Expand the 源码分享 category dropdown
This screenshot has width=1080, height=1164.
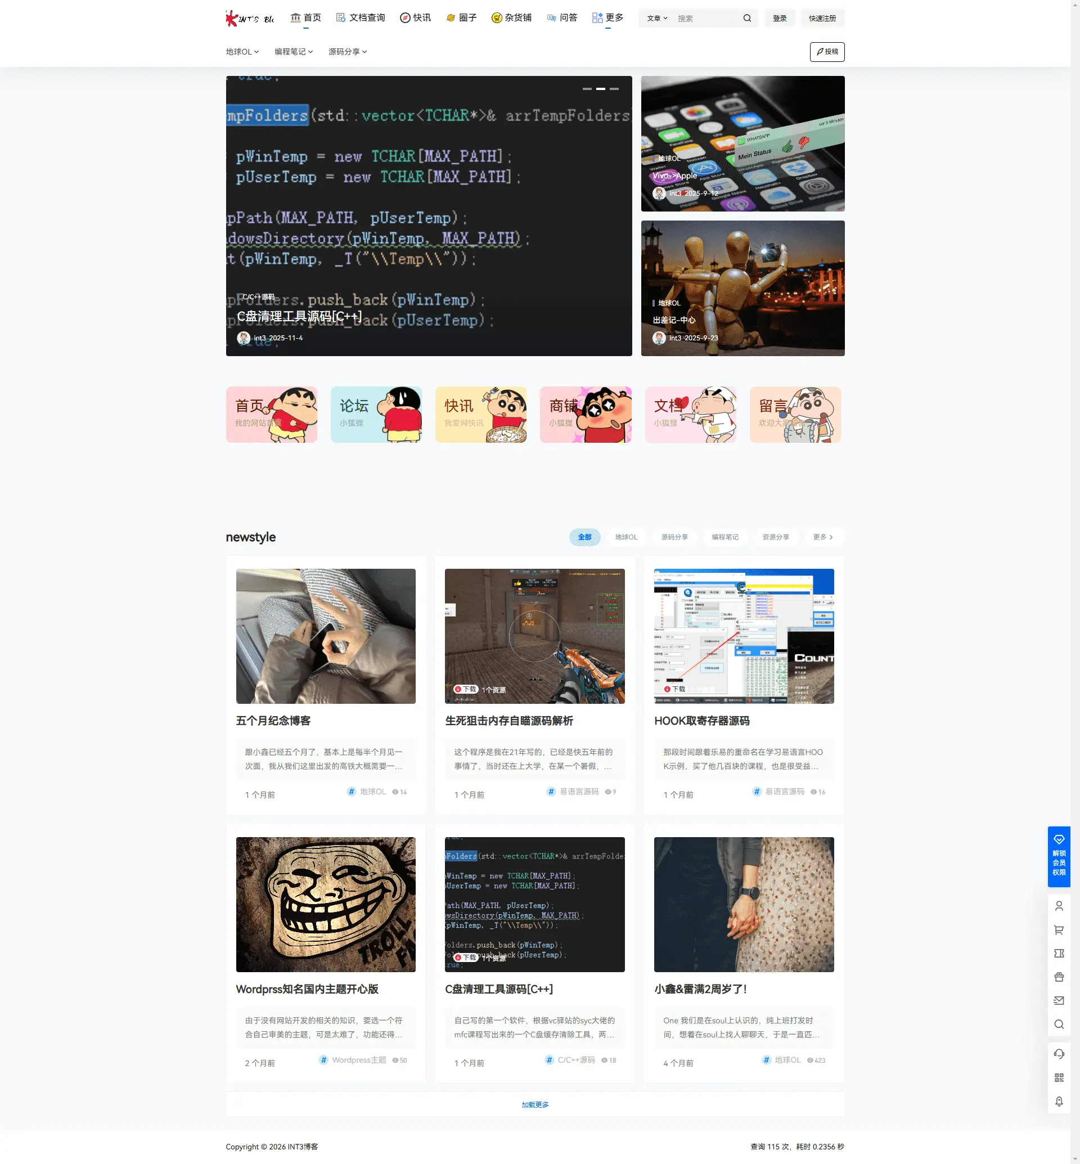347,51
